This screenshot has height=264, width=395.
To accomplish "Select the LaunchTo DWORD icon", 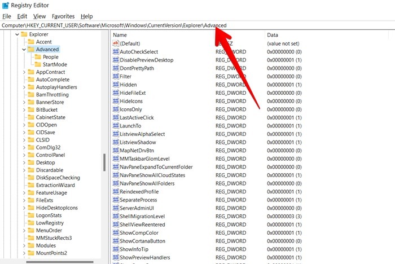I will [116, 126].
